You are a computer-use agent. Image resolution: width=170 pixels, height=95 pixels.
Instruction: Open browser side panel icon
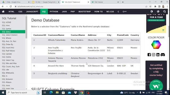click(x=159, y=6)
